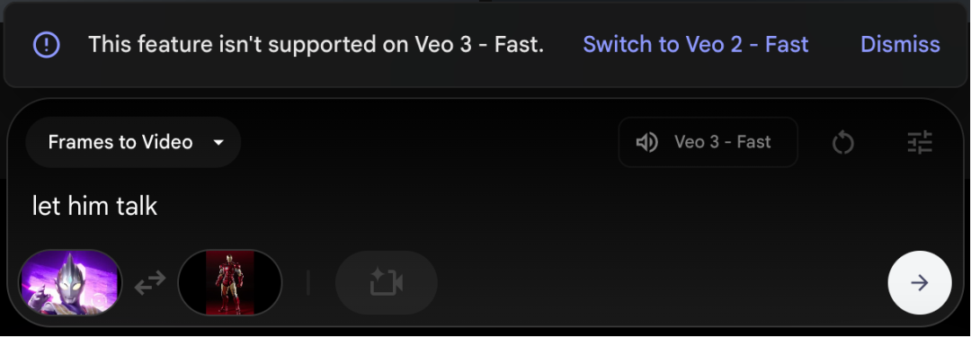Viewport: 971px width, 337px height.
Task: Select the Iron Man last frame thumbnail
Action: [x=230, y=283]
